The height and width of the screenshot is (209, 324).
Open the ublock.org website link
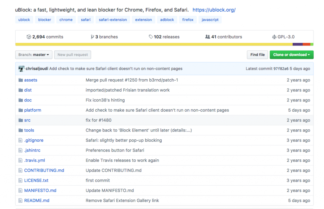[214, 10]
